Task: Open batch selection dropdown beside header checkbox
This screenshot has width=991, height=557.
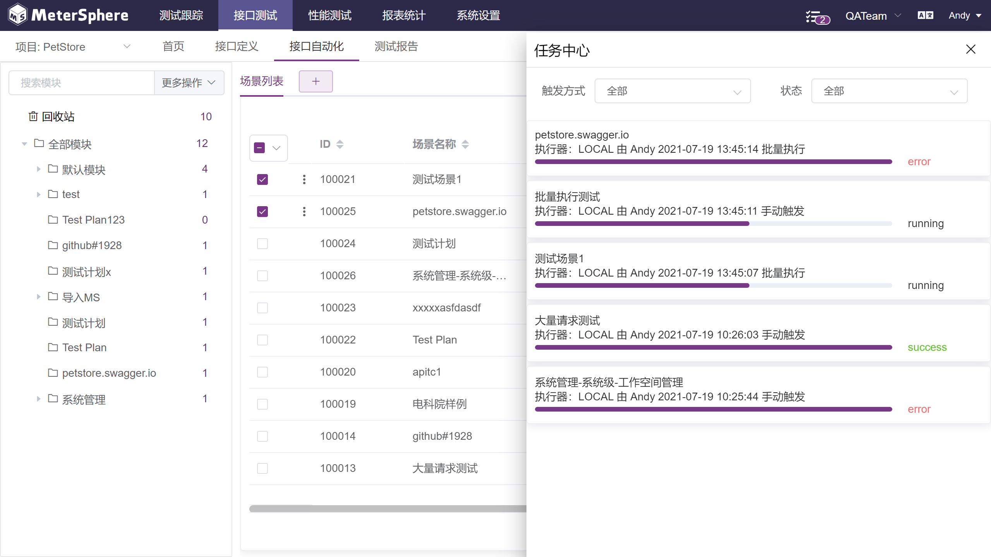Action: click(x=276, y=148)
